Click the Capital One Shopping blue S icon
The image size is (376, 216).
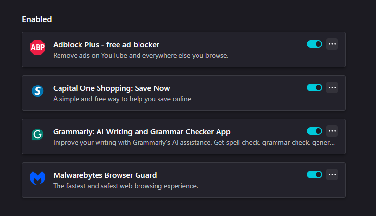38,91
